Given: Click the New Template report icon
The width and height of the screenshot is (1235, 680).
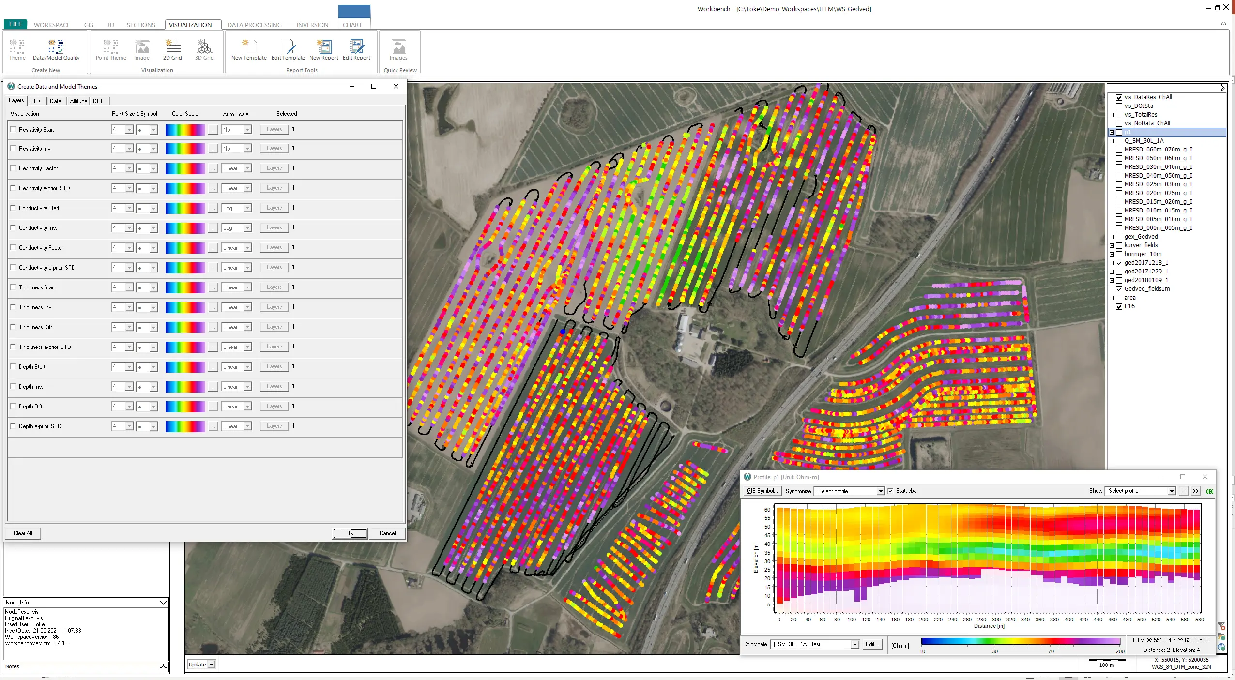Looking at the screenshot, I should point(249,49).
